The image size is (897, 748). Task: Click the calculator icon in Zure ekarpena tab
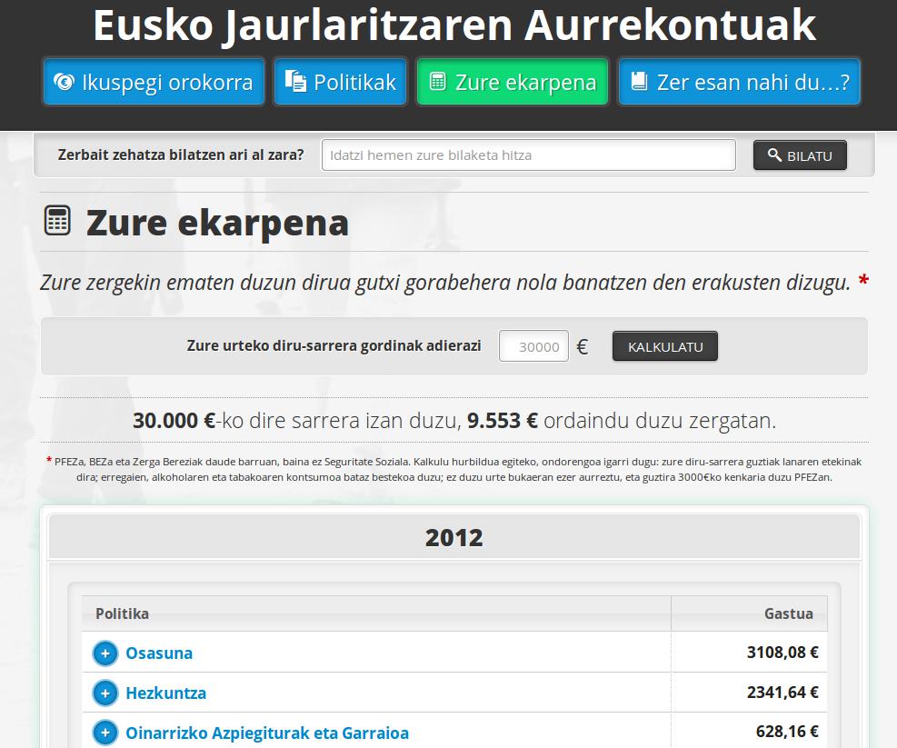coord(437,83)
